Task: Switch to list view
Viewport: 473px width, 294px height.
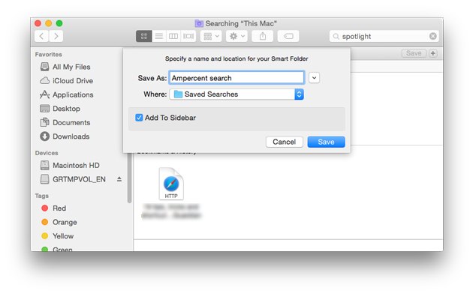Action: 158,37
